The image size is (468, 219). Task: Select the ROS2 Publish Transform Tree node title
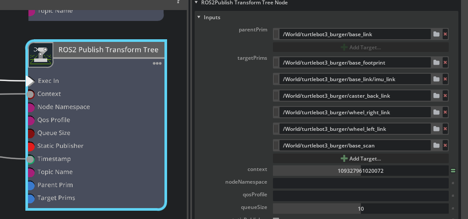(108, 50)
